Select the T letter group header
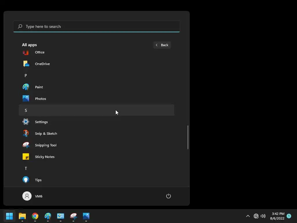Viewport: 297px width, 223px height. click(x=96, y=168)
